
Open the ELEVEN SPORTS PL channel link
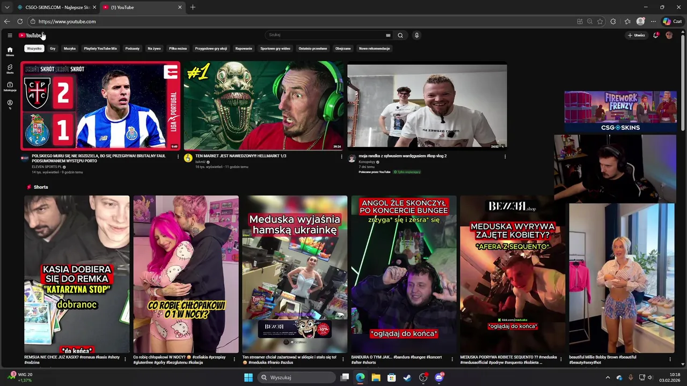pos(47,167)
